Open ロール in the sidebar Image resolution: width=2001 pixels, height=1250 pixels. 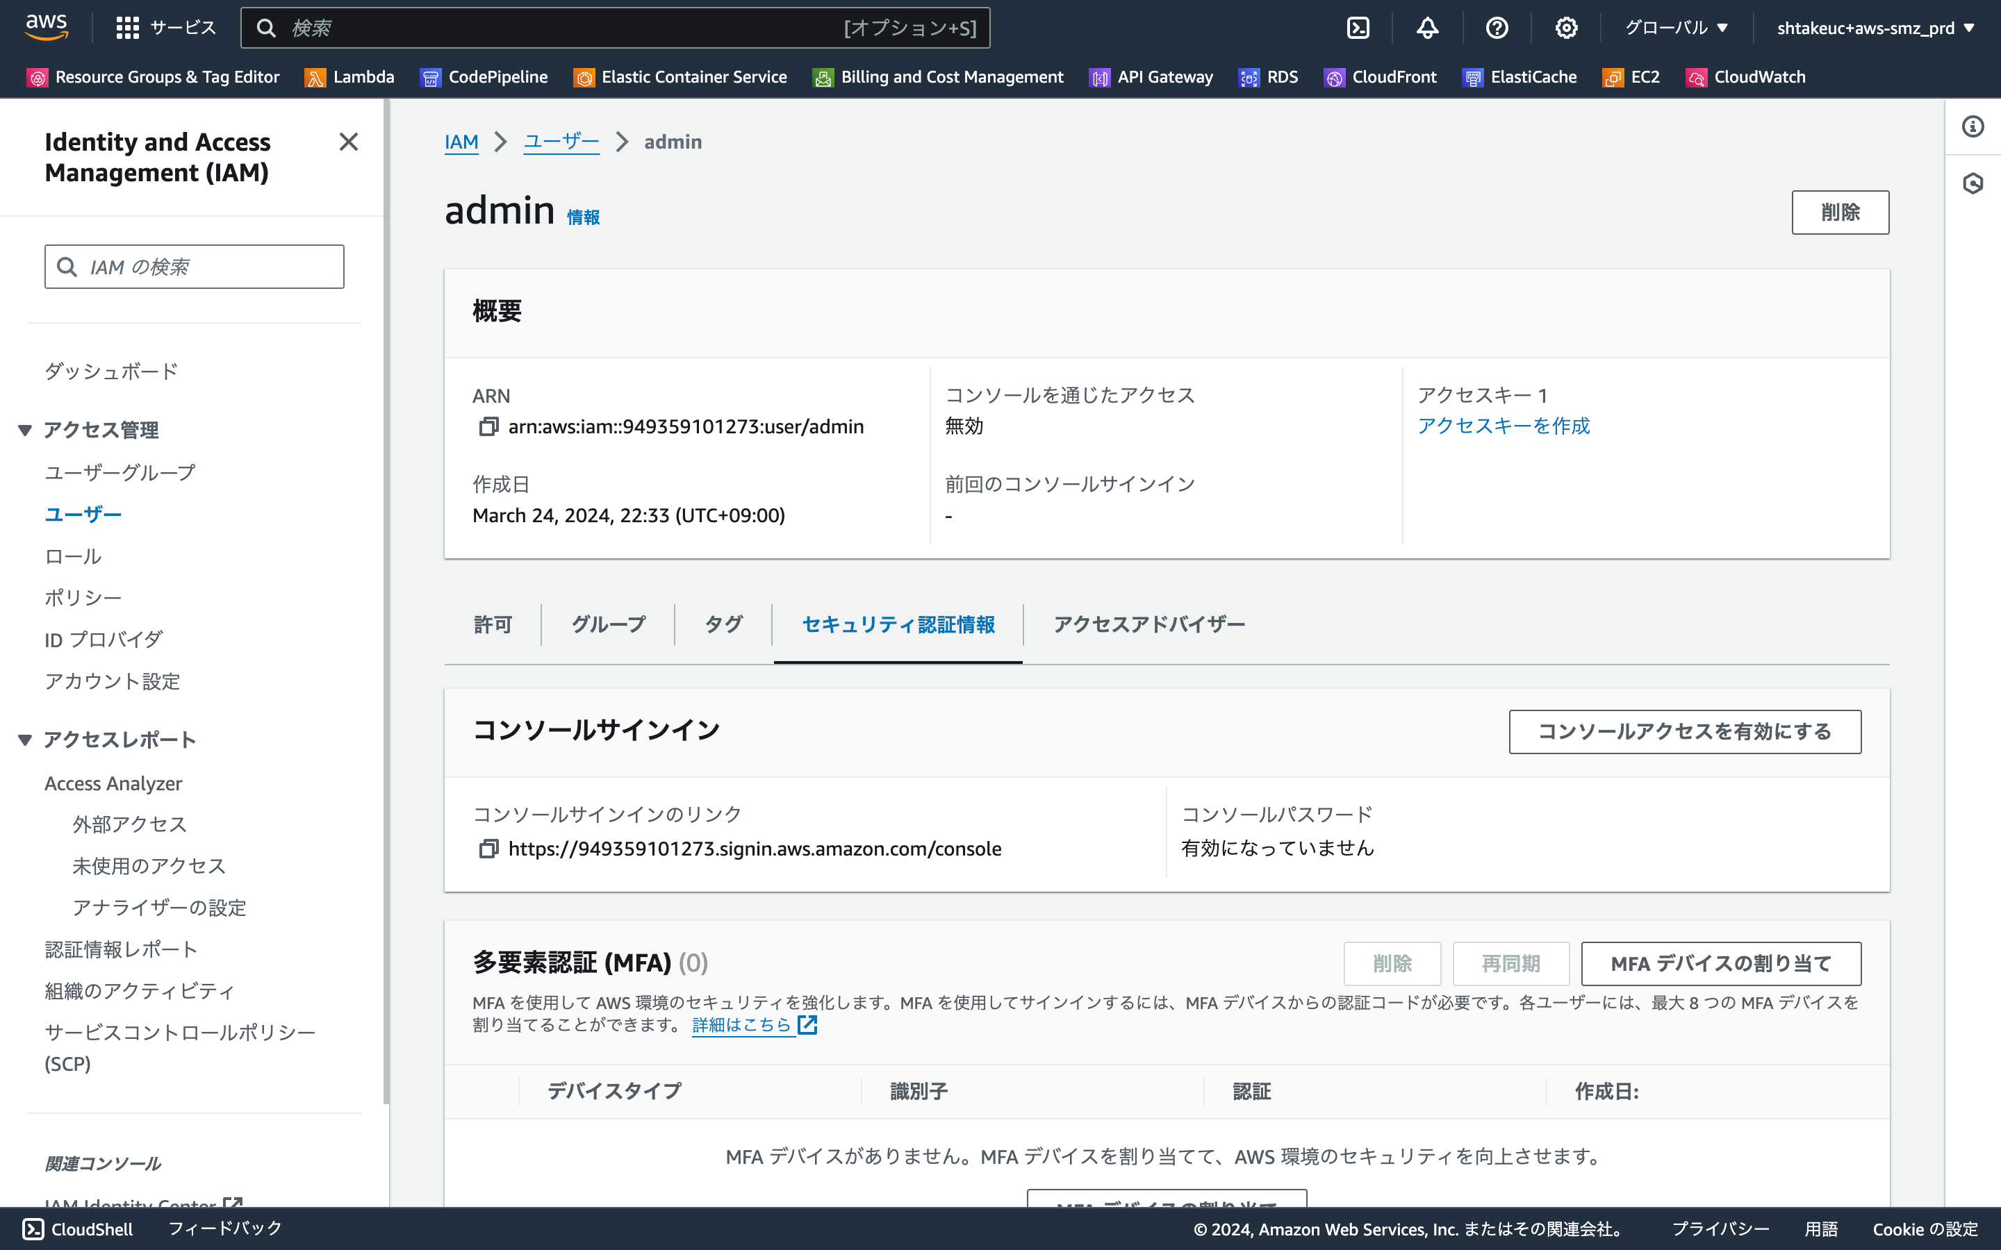tap(74, 556)
